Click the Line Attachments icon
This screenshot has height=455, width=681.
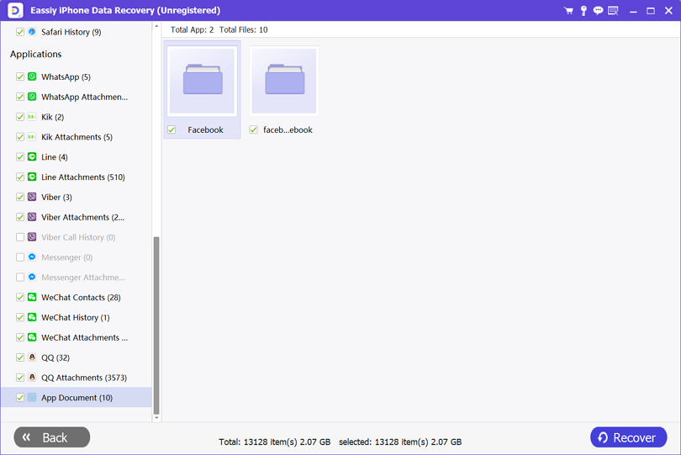(32, 177)
